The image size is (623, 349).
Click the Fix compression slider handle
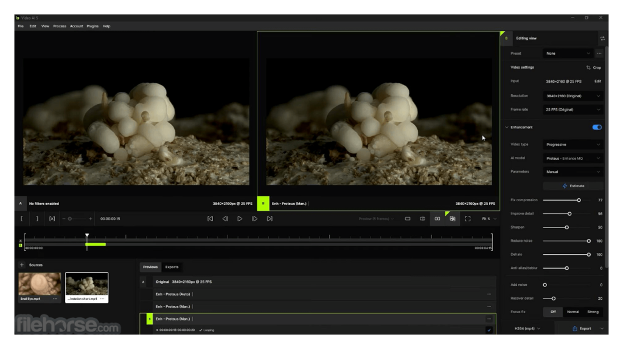click(579, 200)
